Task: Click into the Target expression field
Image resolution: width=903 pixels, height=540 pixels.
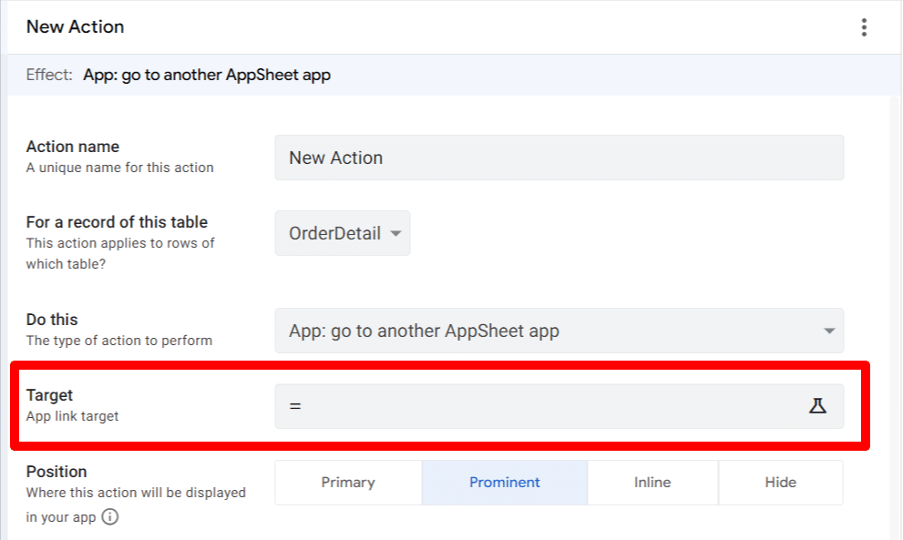Action: 547,406
